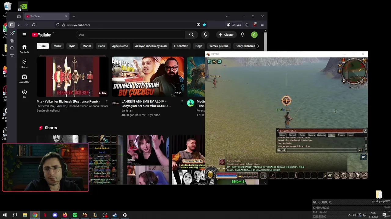Show hidden system tray icons
The image size is (391, 219).
[x=349, y=215]
